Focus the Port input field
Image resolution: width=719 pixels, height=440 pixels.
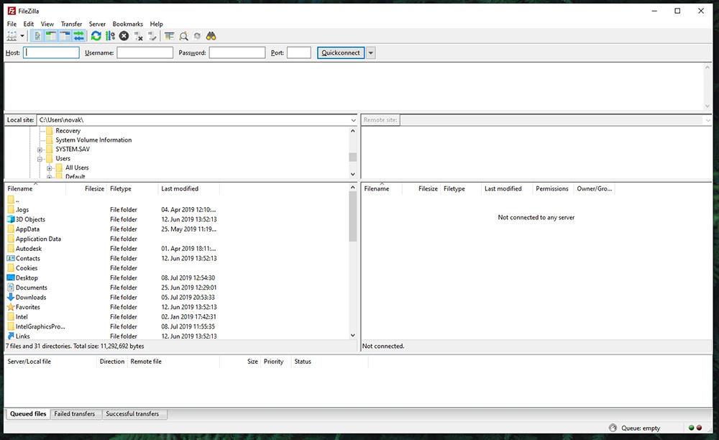pos(299,52)
